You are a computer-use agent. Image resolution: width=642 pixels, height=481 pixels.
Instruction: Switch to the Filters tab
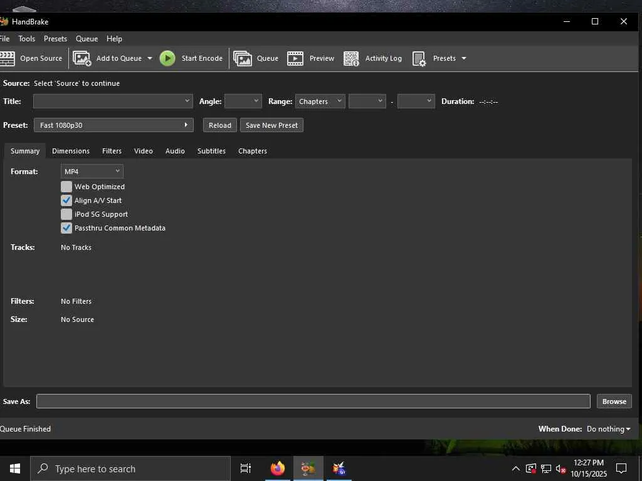pyautogui.click(x=112, y=151)
